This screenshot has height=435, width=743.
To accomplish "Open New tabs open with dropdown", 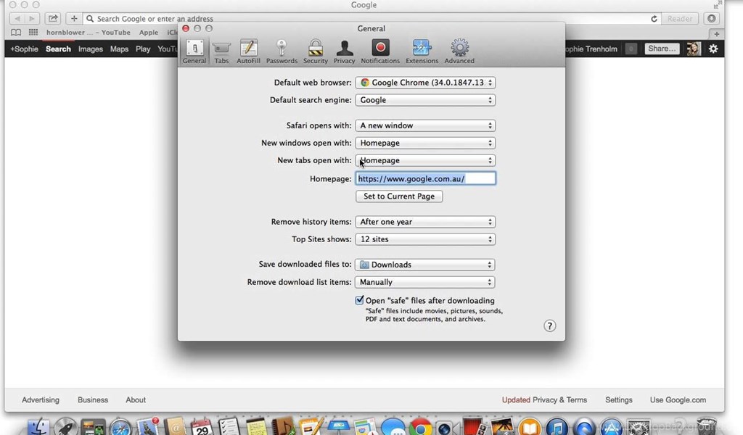I will (425, 160).
